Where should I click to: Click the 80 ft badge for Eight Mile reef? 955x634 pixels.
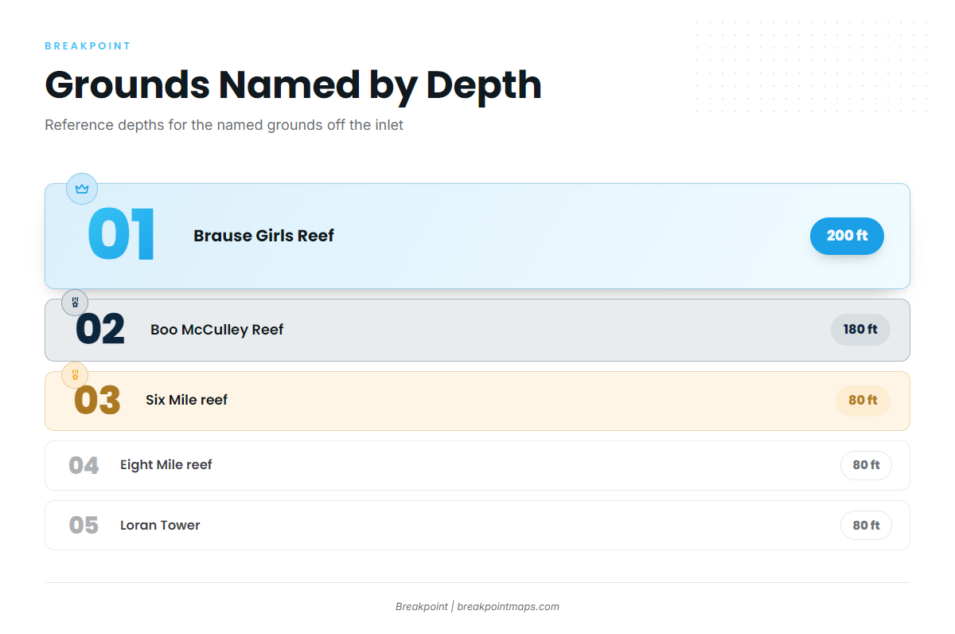pos(866,465)
